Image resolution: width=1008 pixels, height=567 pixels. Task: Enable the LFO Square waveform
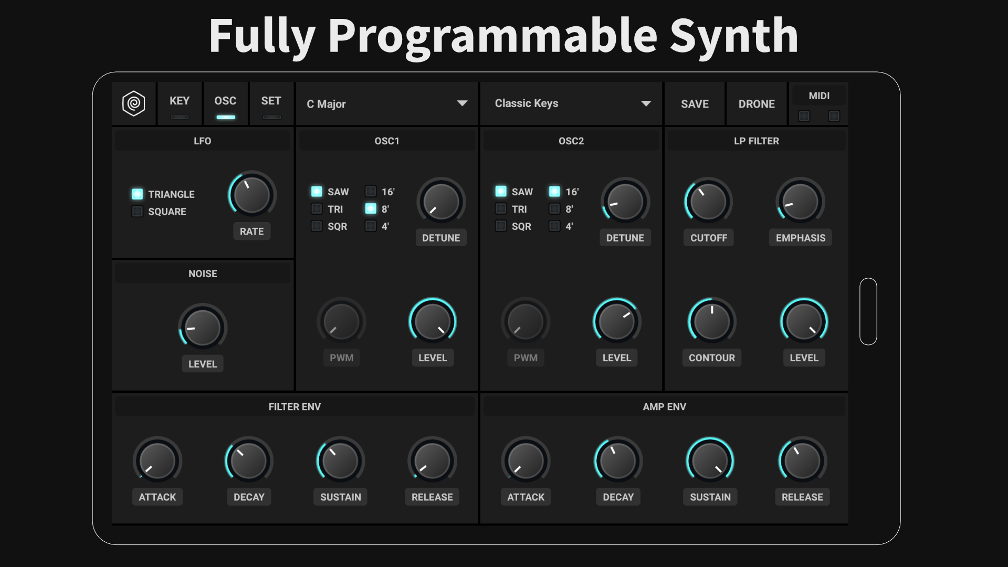tap(138, 212)
